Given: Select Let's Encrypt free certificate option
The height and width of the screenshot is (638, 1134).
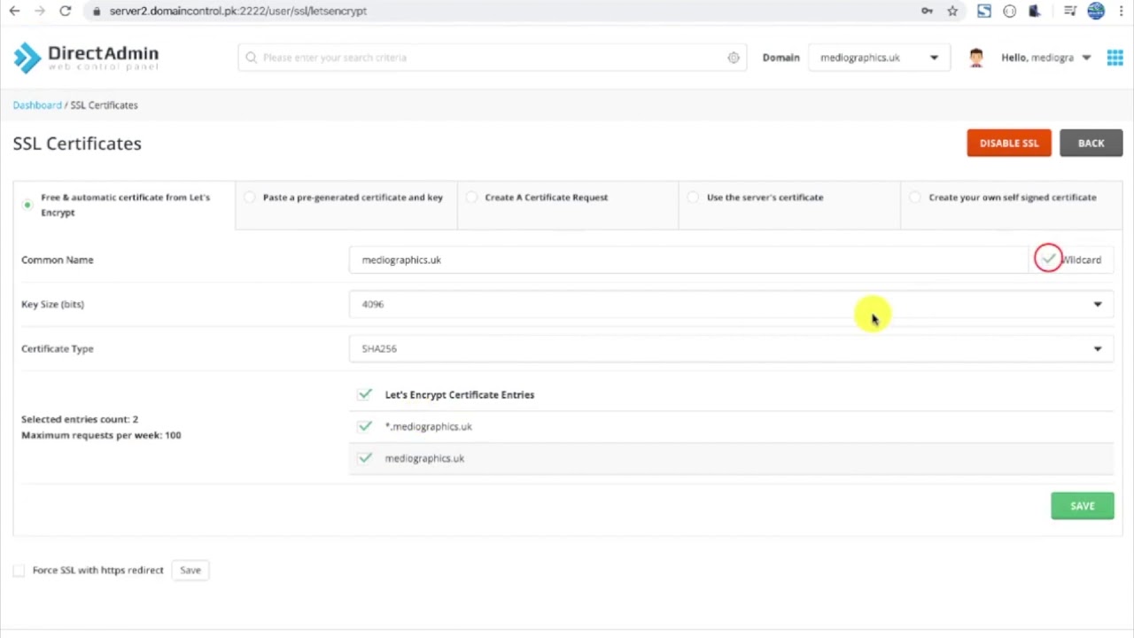Looking at the screenshot, I should pos(27,205).
